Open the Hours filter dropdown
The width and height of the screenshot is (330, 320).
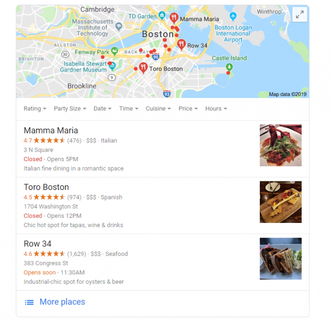[x=216, y=108]
